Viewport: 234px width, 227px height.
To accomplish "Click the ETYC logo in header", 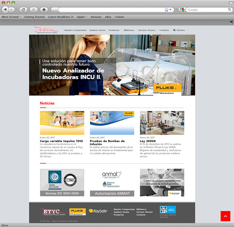I will (46, 30).
